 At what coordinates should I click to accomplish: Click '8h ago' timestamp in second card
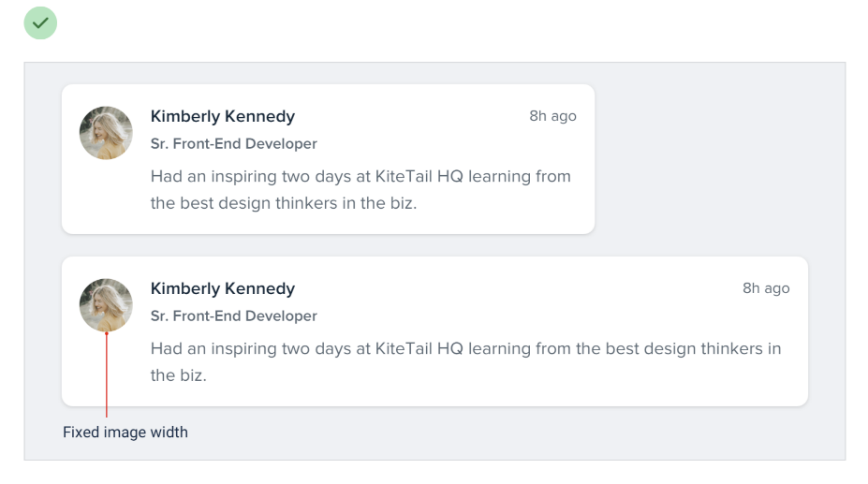tap(766, 288)
